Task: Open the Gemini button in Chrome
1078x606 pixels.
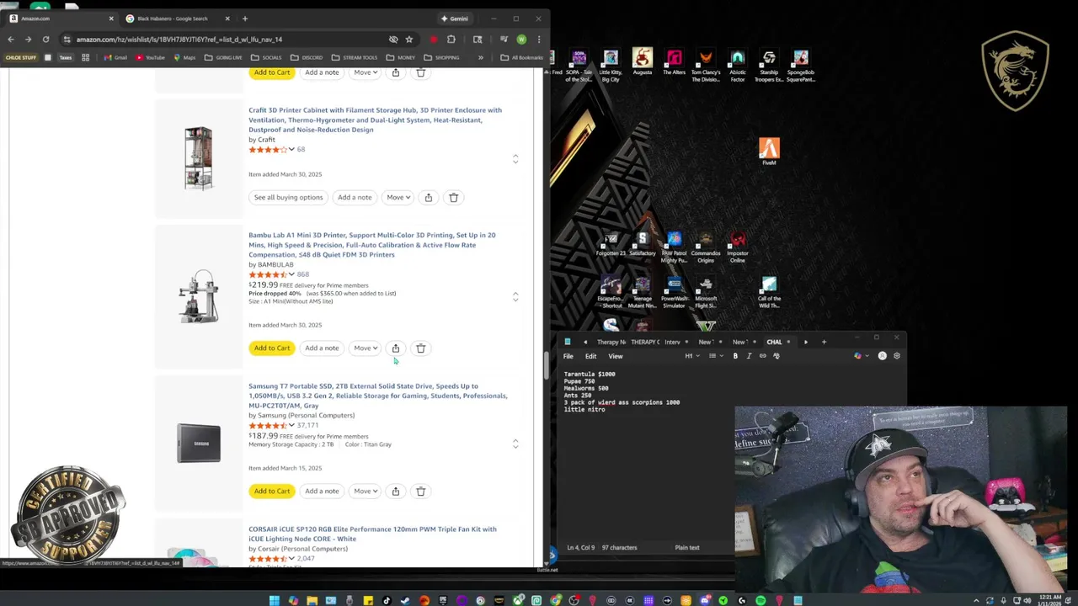Action: [x=454, y=19]
